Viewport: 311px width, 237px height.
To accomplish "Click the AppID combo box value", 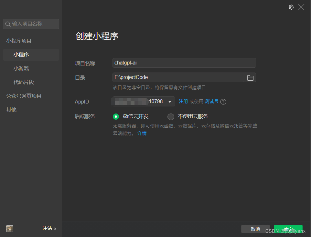I will 144,102.
